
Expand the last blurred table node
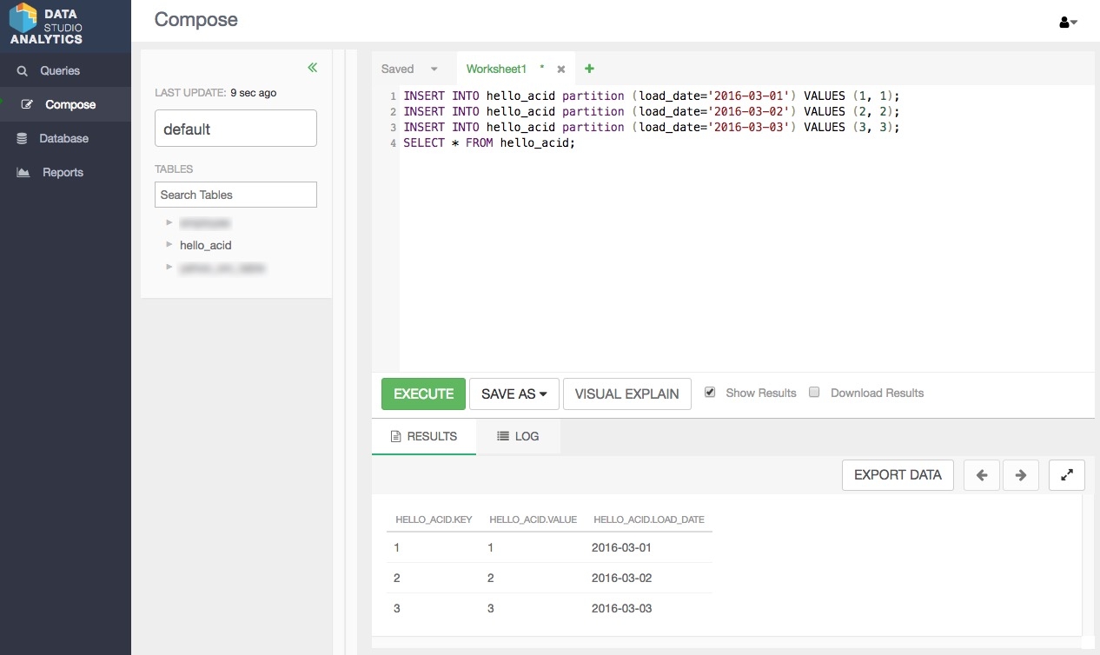click(169, 268)
